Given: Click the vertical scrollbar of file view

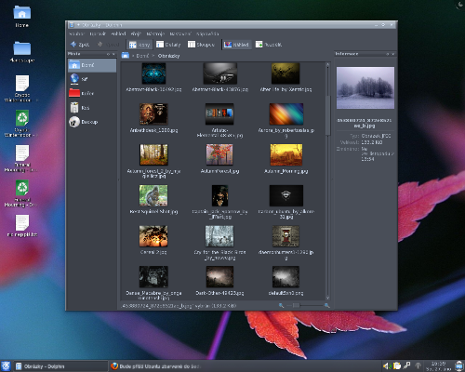Looking at the screenshot, I should click(327, 181).
